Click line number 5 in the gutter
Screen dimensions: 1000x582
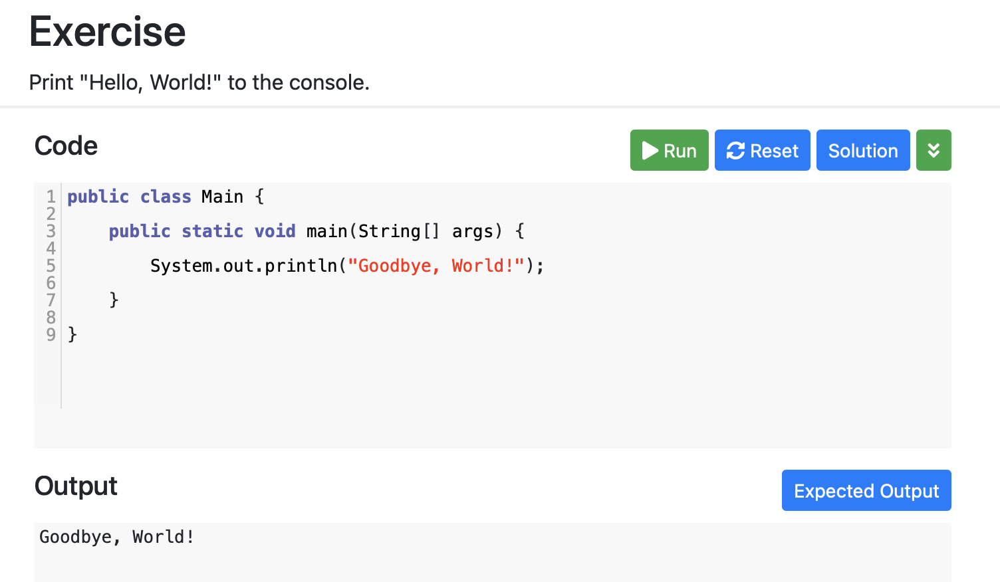click(x=51, y=266)
